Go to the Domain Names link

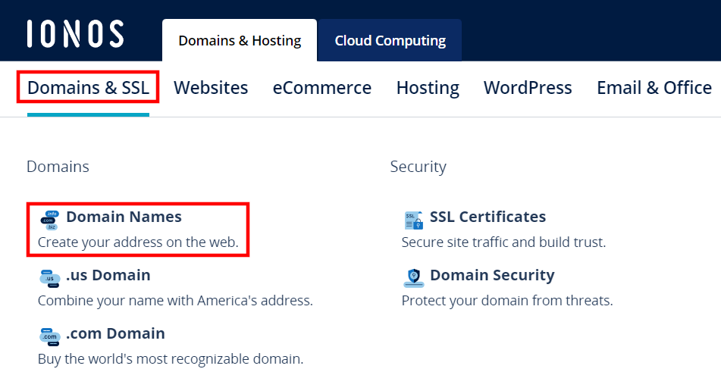(124, 217)
